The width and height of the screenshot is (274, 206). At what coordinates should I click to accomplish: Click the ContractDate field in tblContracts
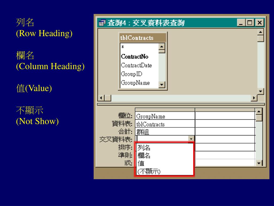(136, 65)
